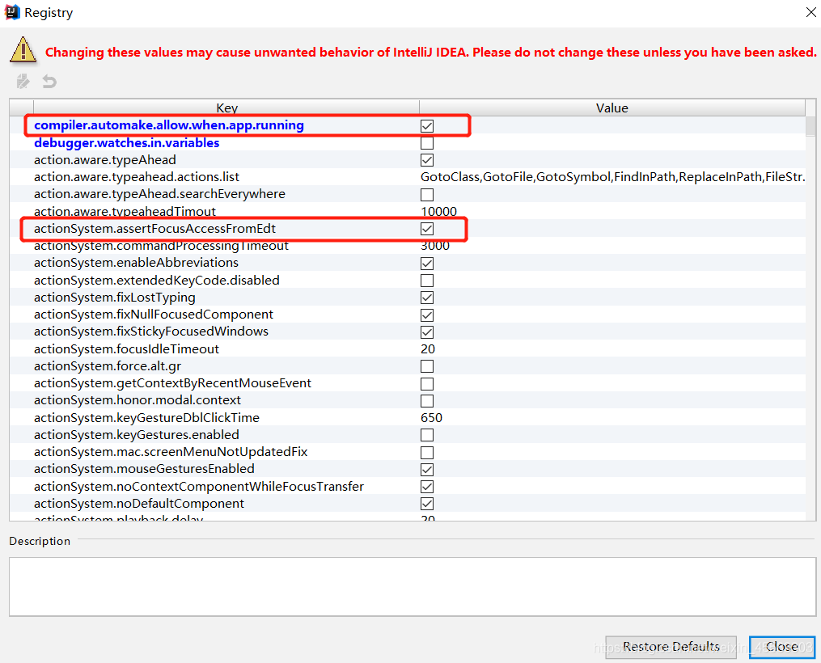Viewport: 821px width, 663px height.
Task: Toggle compiler.automake.allow.when.app.running checkbox
Action: [x=427, y=126]
